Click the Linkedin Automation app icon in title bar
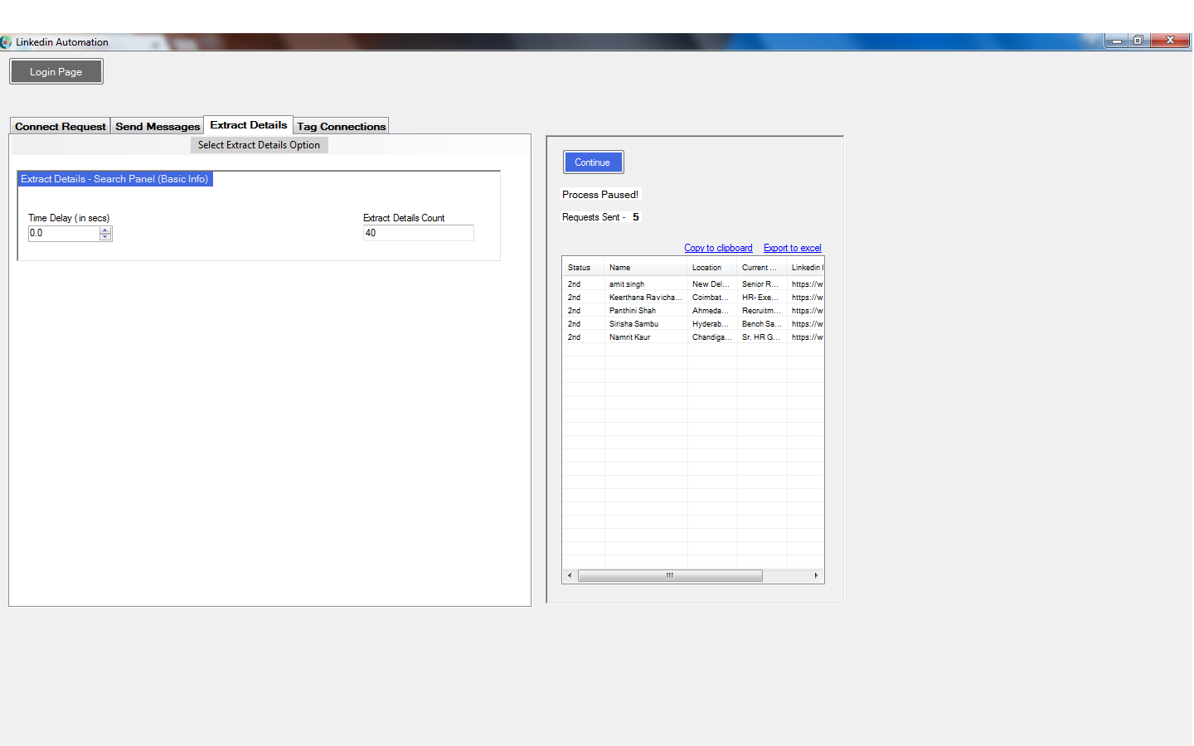1194x746 pixels. click(6, 42)
